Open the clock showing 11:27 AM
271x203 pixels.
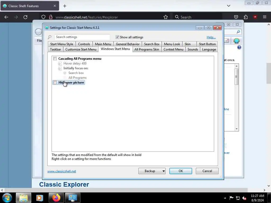click(257, 198)
